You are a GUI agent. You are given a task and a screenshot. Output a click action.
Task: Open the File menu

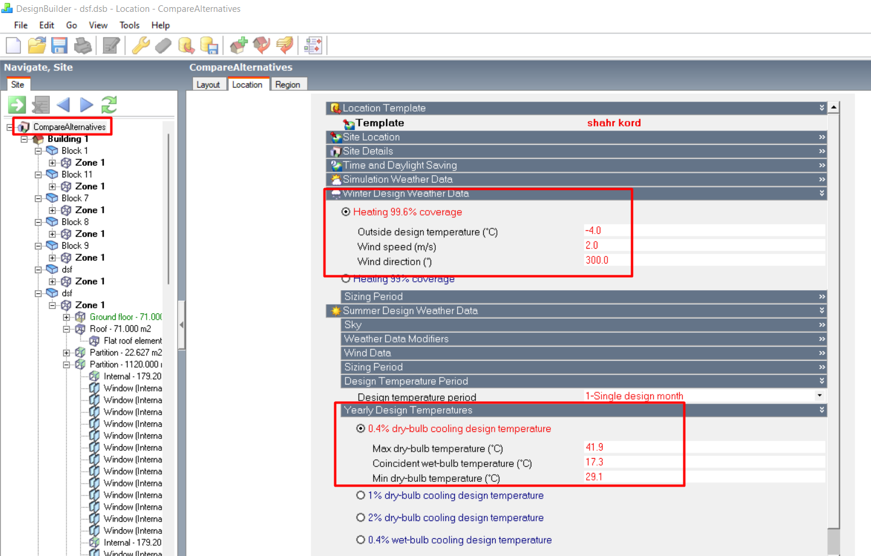tap(21, 25)
